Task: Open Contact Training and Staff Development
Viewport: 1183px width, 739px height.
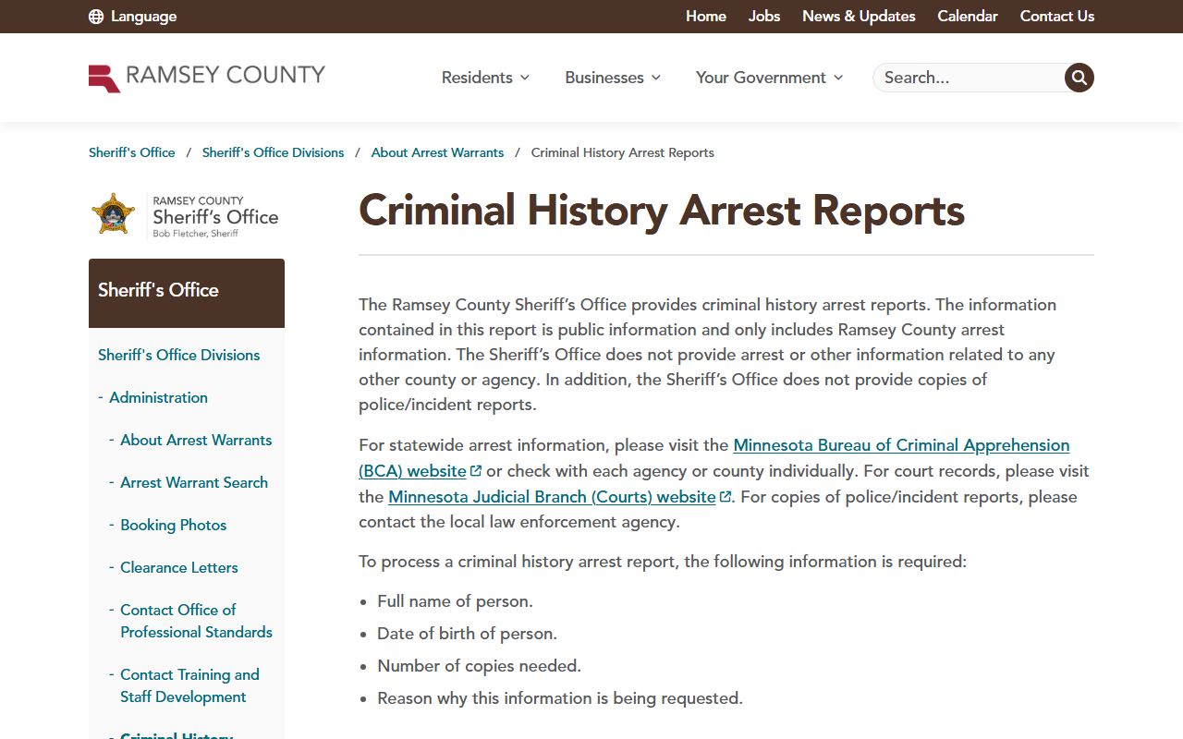Action: [x=189, y=685]
